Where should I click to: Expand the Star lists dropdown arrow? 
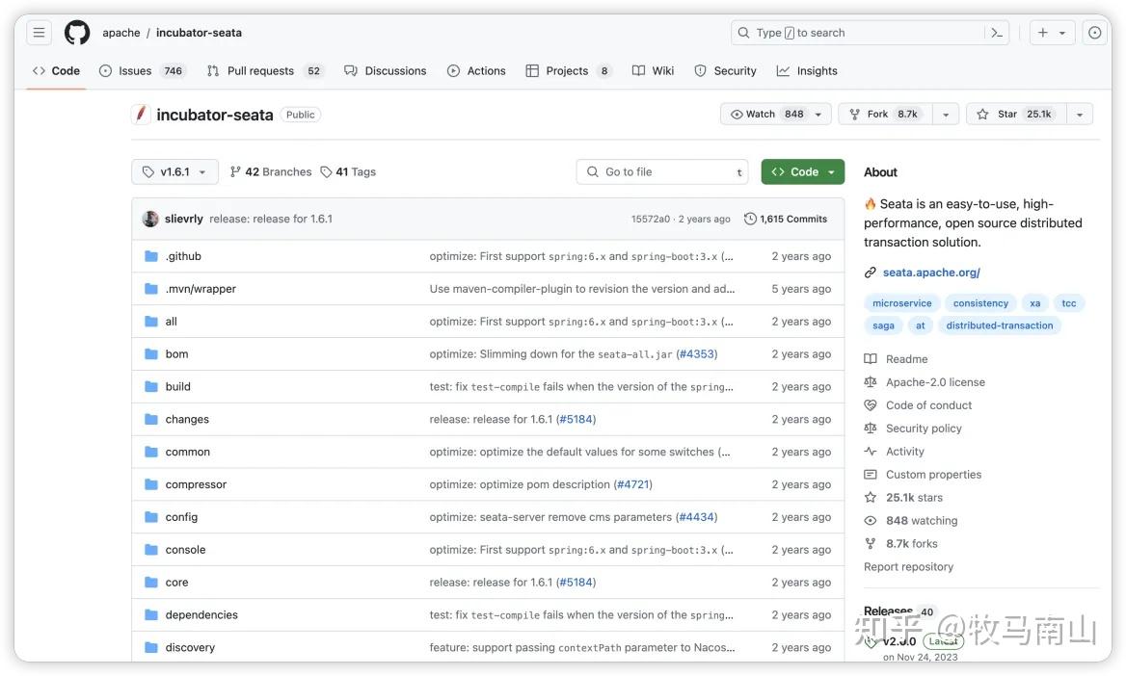[x=1080, y=114]
